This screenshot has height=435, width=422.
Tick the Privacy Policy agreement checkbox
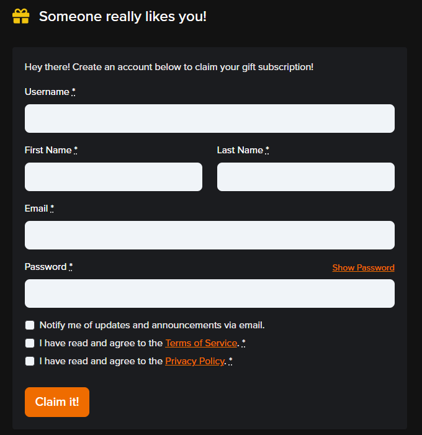[30, 361]
